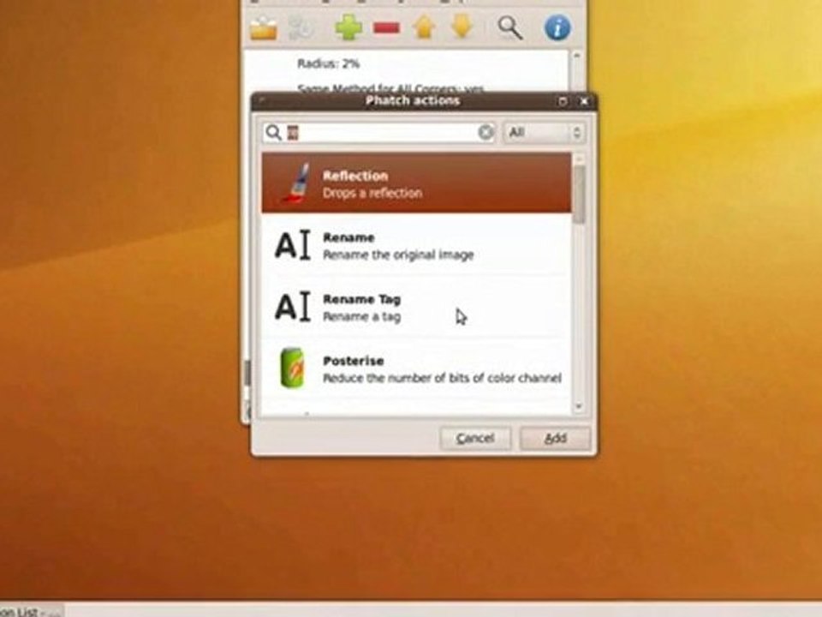822x617 pixels.
Task: Click the Posterise green can icon
Action: [x=292, y=368]
